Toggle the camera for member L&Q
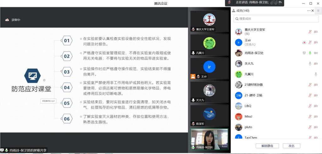 coord(316,106)
